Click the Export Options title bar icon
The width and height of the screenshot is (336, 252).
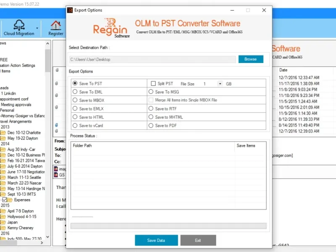70,10
